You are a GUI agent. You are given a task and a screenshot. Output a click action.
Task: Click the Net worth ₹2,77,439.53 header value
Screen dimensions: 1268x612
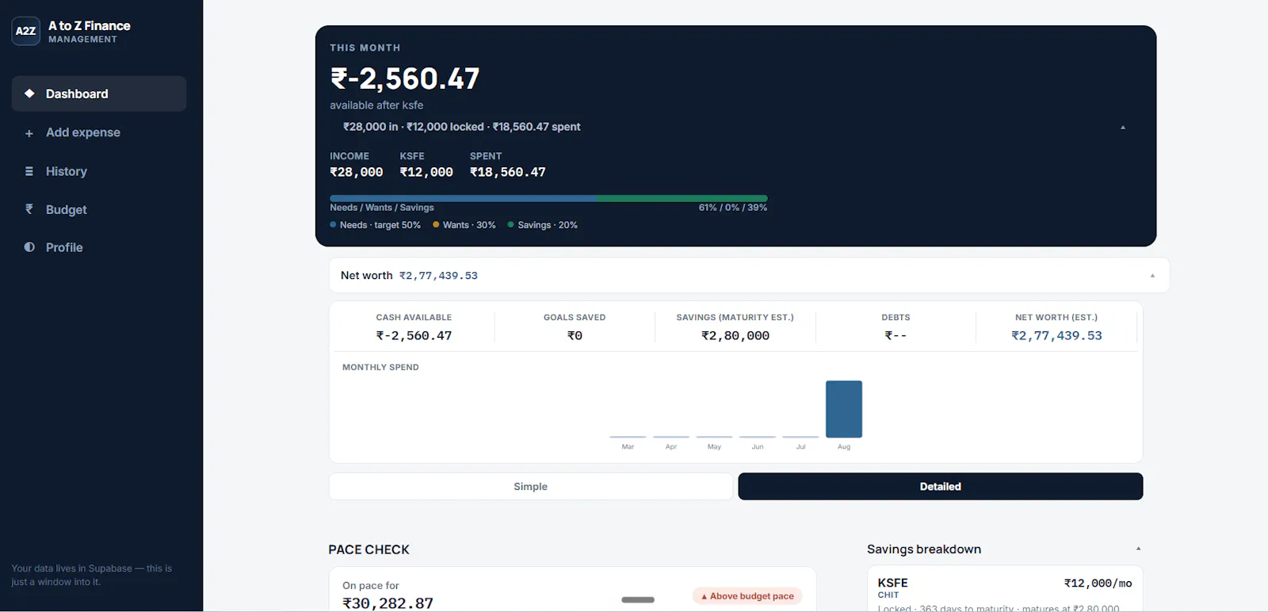[438, 276]
